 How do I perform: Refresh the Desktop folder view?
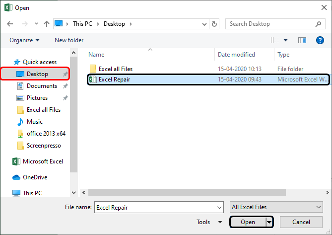tap(214, 24)
